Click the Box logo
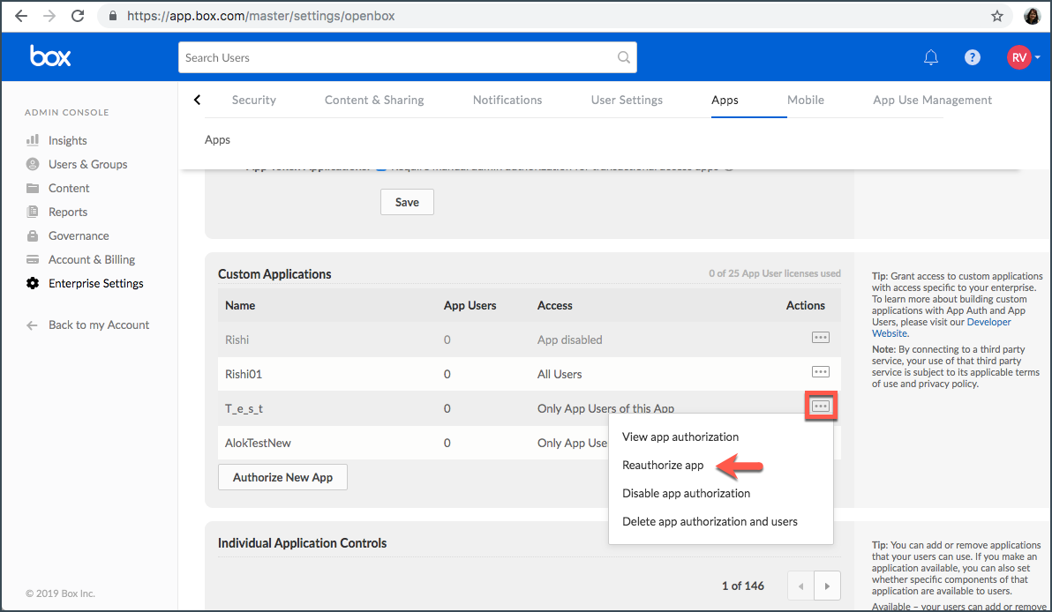Image resolution: width=1052 pixels, height=612 pixels. click(50, 56)
